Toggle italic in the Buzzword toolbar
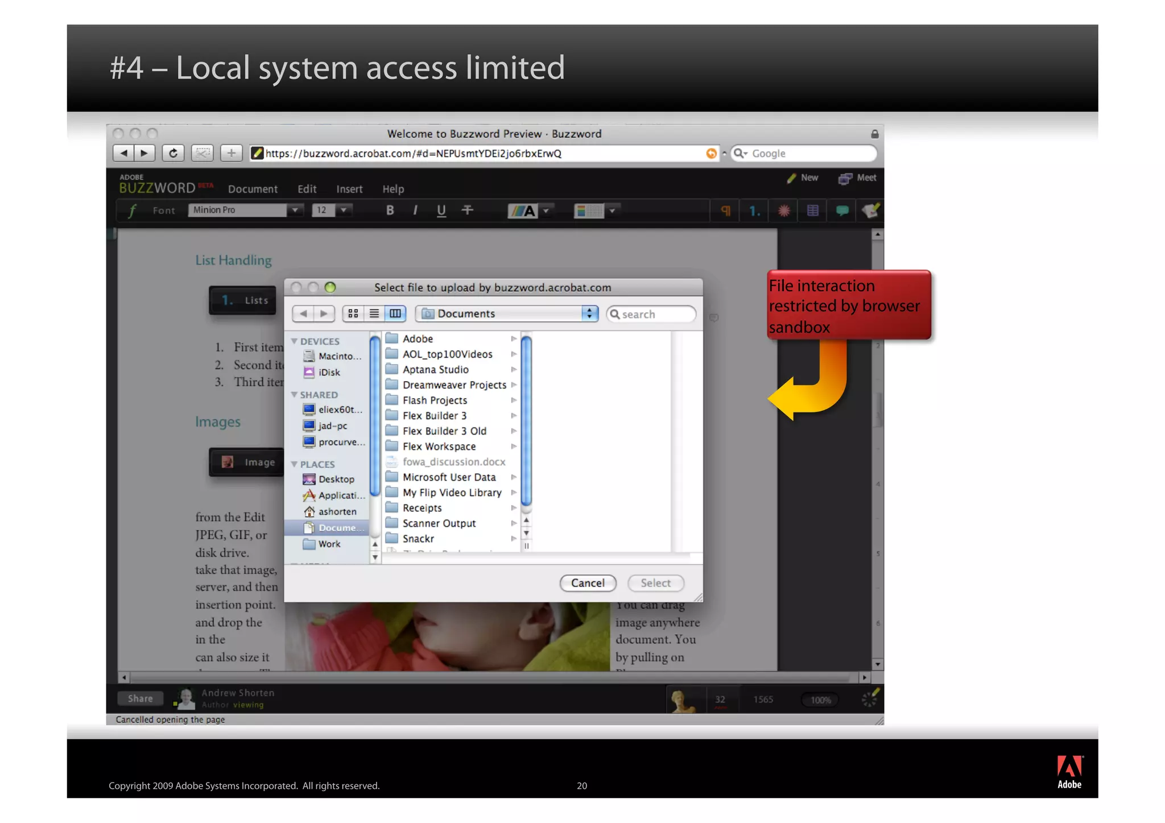 coord(415,210)
